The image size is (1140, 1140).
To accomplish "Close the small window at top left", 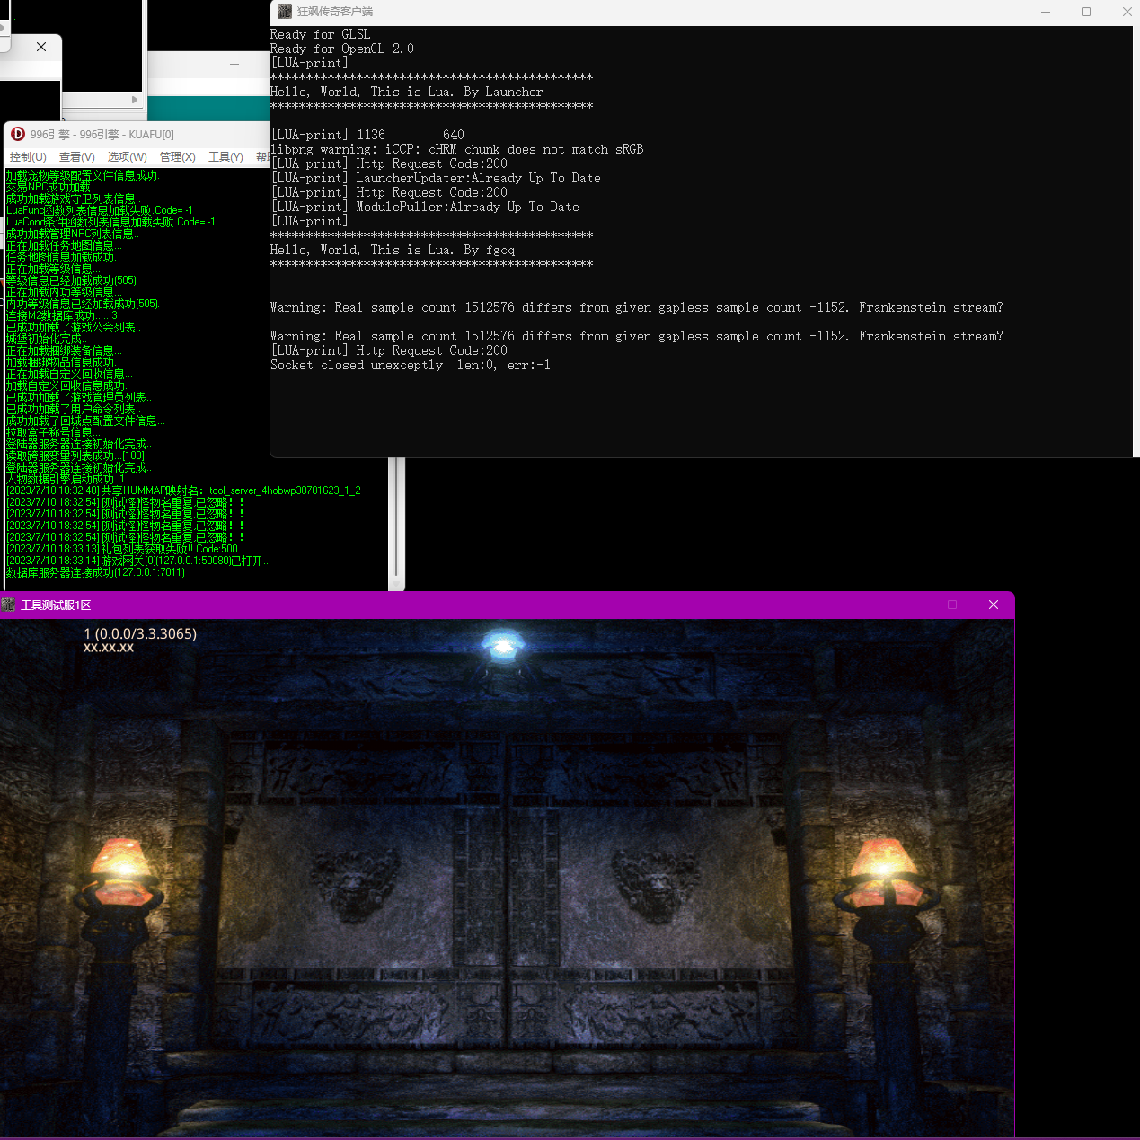I will [x=41, y=47].
